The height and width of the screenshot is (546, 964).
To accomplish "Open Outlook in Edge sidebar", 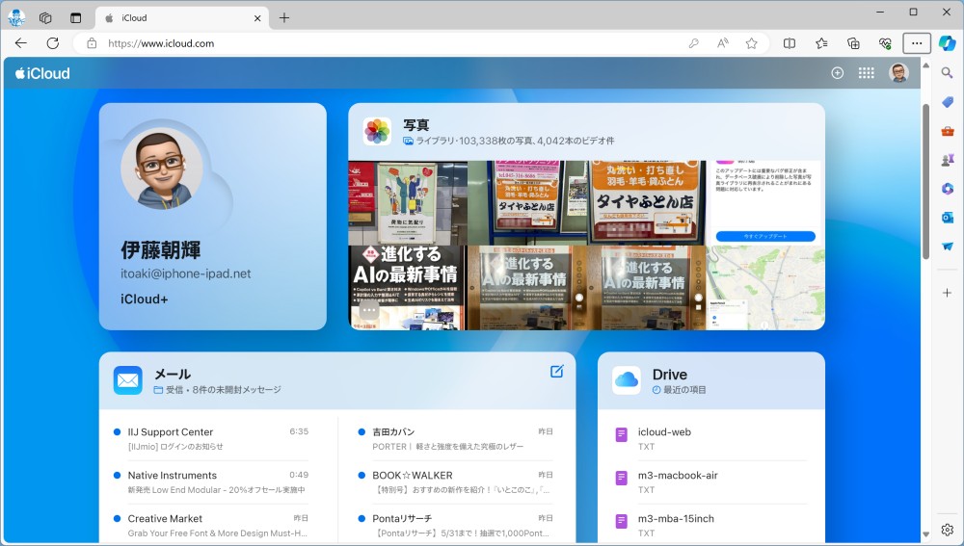I will click(x=948, y=218).
